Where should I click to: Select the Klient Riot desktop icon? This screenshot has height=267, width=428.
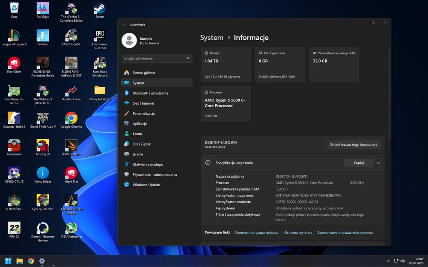coord(71,175)
